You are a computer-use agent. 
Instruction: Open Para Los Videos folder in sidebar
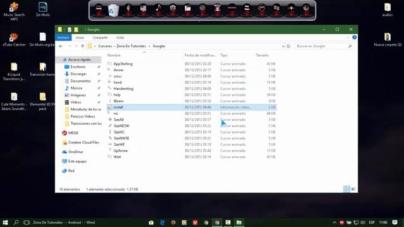[83, 116]
